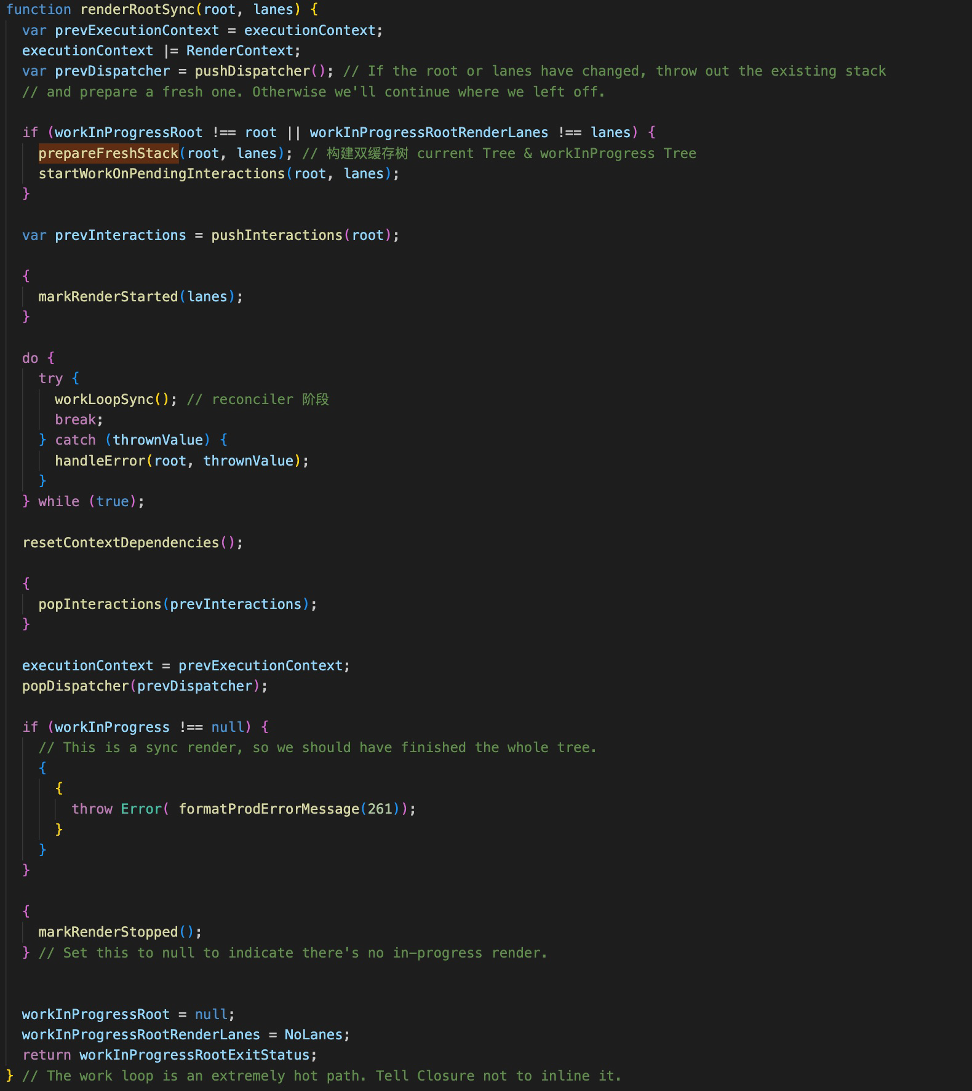Click markRenderStarted(lanes) call
The height and width of the screenshot is (1091, 972).
coord(137,296)
